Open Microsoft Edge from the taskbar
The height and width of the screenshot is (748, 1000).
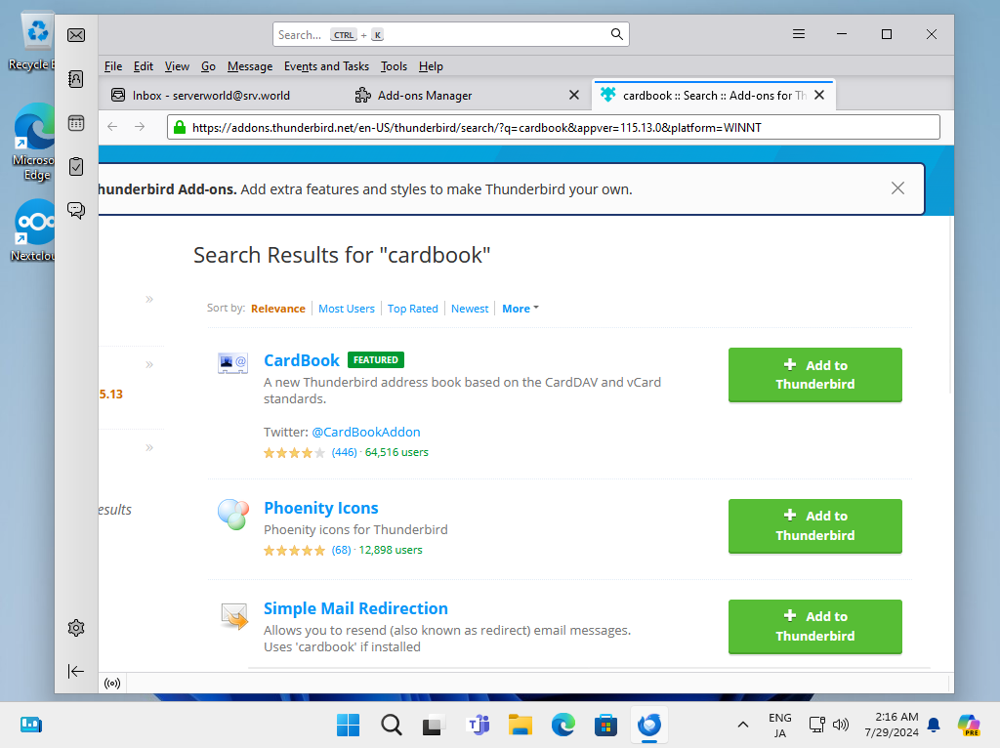coord(562,725)
